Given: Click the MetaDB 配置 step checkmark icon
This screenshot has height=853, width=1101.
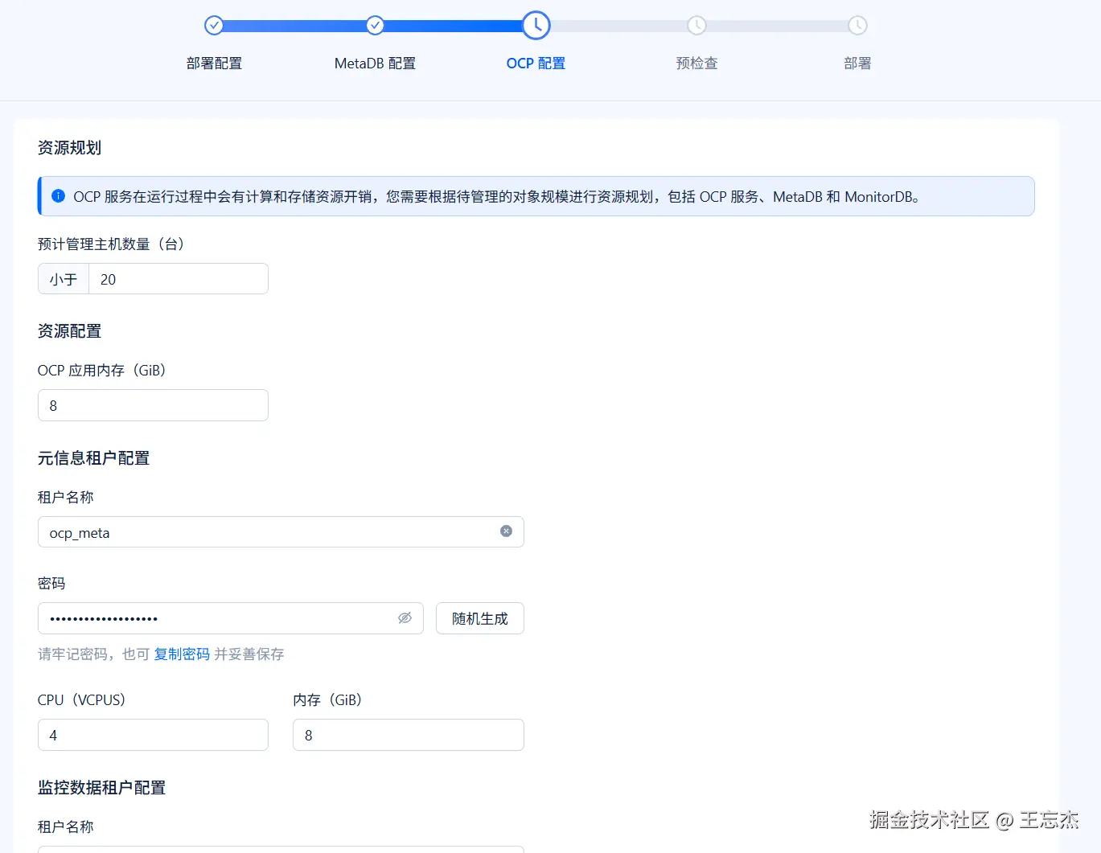Looking at the screenshot, I should [x=375, y=26].
